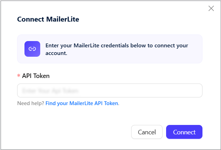Click the red required asterisk
This screenshot has height=150, width=221.
(19, 76)
